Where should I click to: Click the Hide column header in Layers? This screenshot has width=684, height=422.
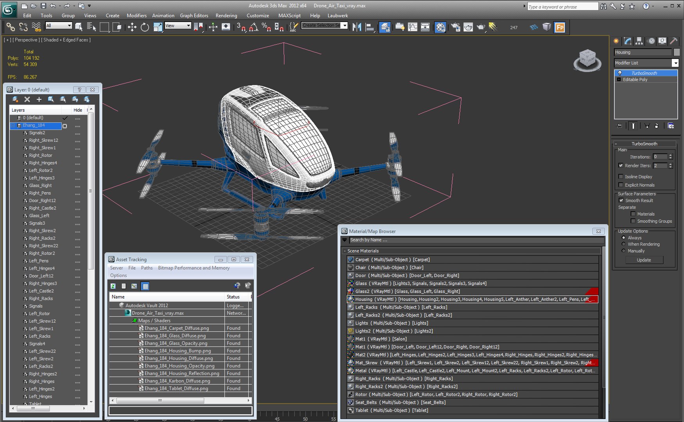click(x=78, y=110)
